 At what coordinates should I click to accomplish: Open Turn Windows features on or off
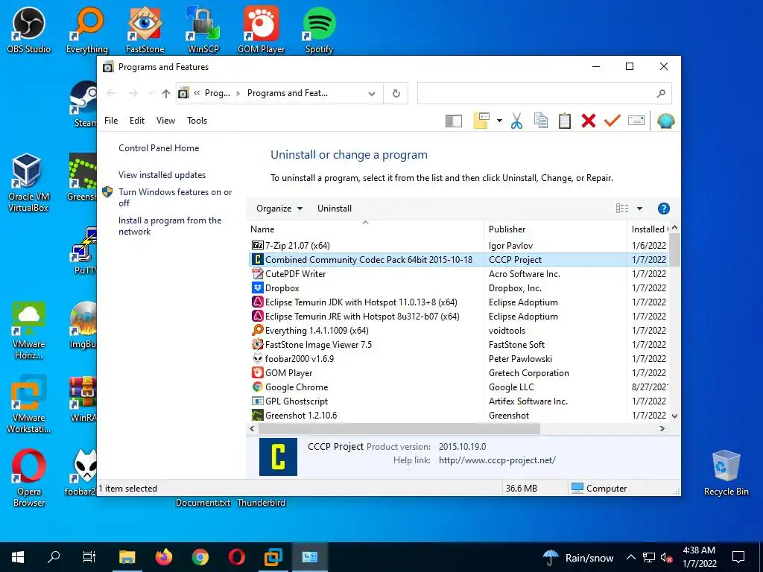(x=175, y=197)
